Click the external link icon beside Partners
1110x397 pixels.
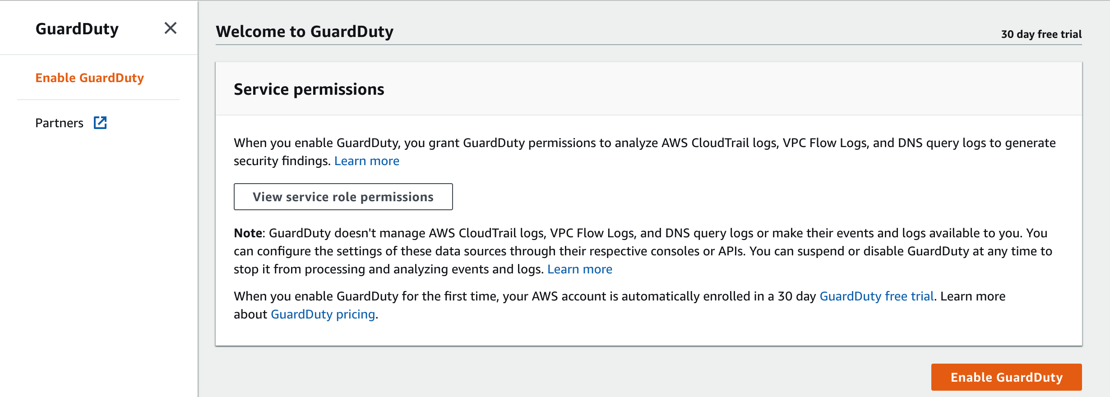[100, 123]
